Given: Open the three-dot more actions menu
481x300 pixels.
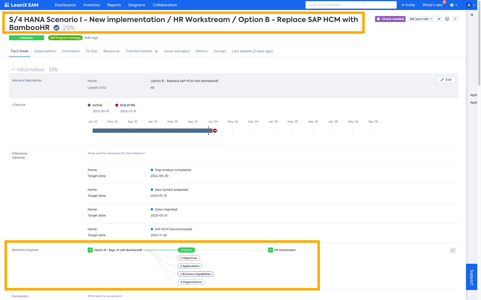Looking at the screenshot, I should click(x=455, y=19).
